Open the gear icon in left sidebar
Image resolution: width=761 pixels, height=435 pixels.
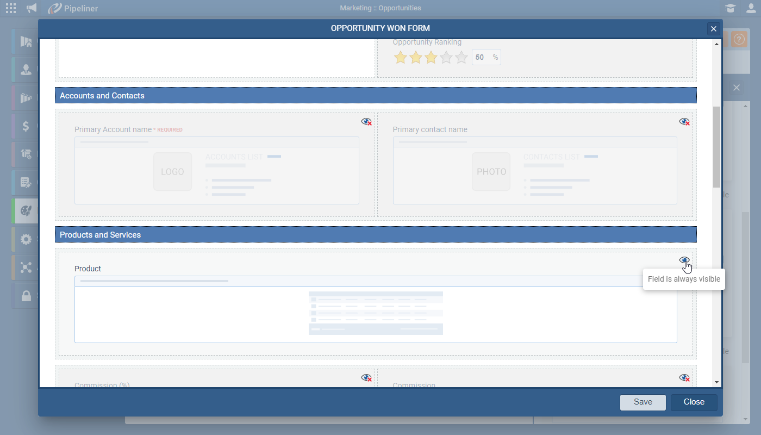coord(26,239)
